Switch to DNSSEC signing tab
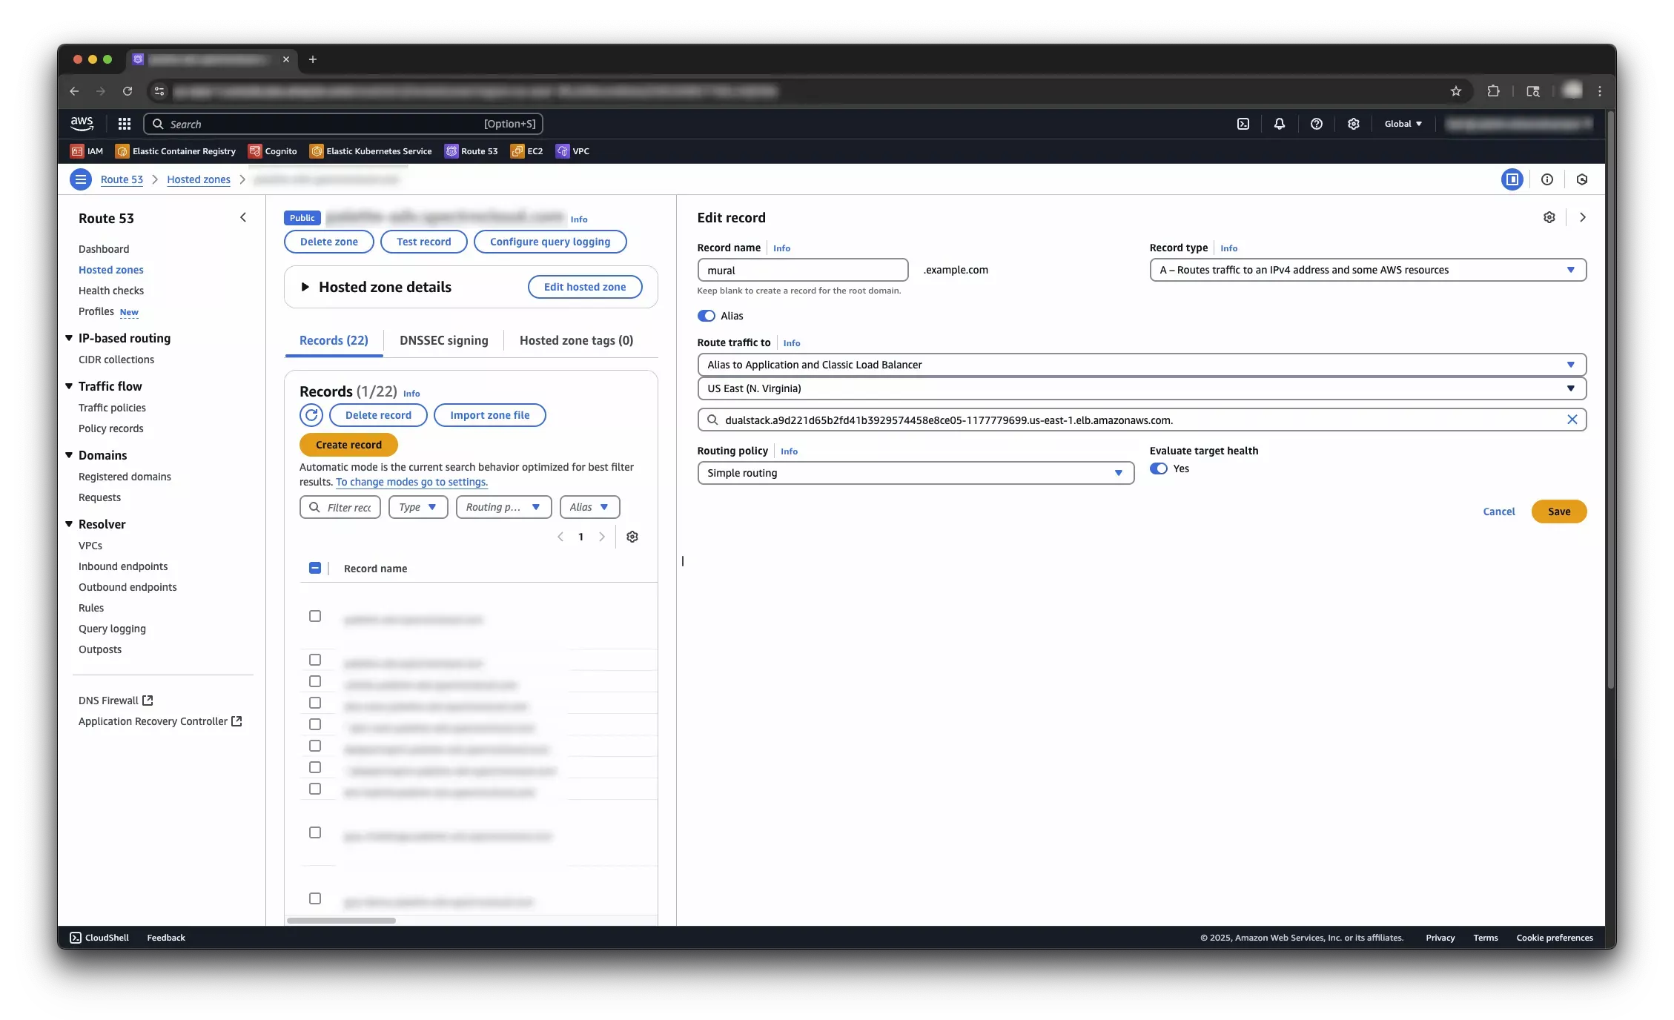Viewport: 1674px width, 1020px height. pyautogui.click(x=443, y=340)
